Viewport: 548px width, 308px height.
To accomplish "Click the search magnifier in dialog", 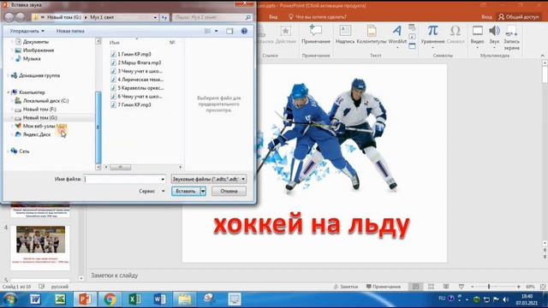I will (x=248, y=17).
